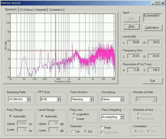
Task: Open the Waterfall tab
Action: click(x=41, y=10)
